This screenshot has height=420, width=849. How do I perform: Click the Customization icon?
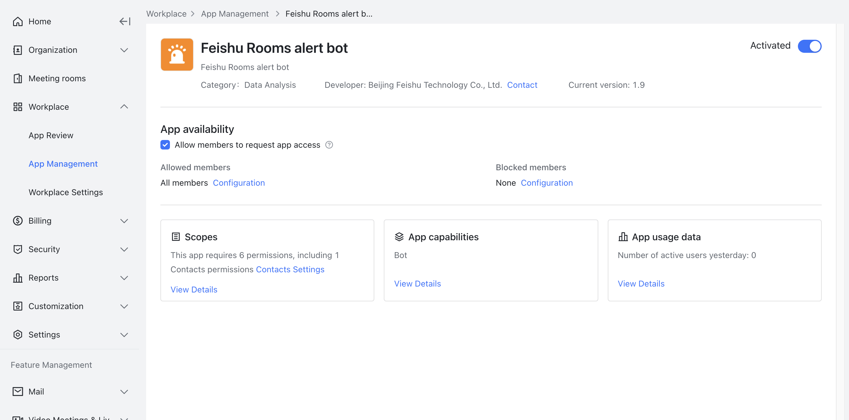point(18,306)
